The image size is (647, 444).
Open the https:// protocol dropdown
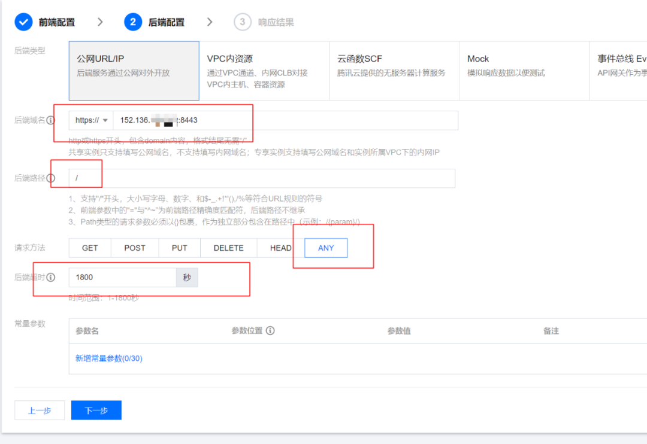point(91,120)
